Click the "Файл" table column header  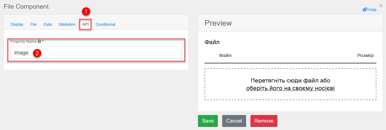225,55
